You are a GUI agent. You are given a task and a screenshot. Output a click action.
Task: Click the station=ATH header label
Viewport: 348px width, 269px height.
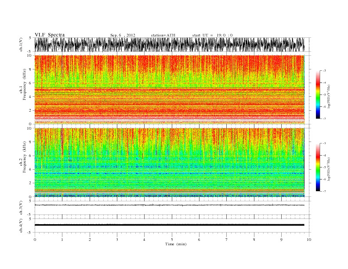tap(163, 35)
